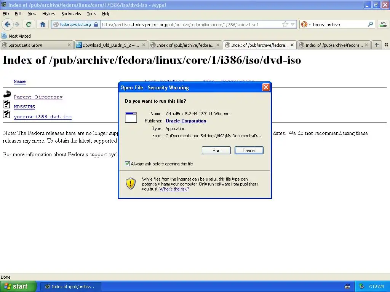Viewport: 390px width, 292px height.
Task: Open the History menu
Action: (48, 14)
